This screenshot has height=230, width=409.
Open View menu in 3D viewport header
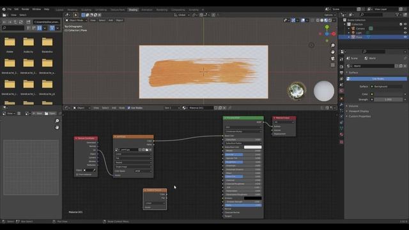point(93,20)
